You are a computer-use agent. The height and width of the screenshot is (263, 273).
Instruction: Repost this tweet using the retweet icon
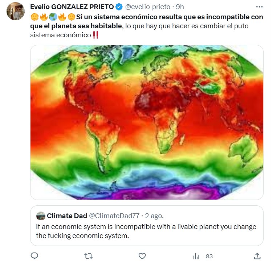click(88, 256)
